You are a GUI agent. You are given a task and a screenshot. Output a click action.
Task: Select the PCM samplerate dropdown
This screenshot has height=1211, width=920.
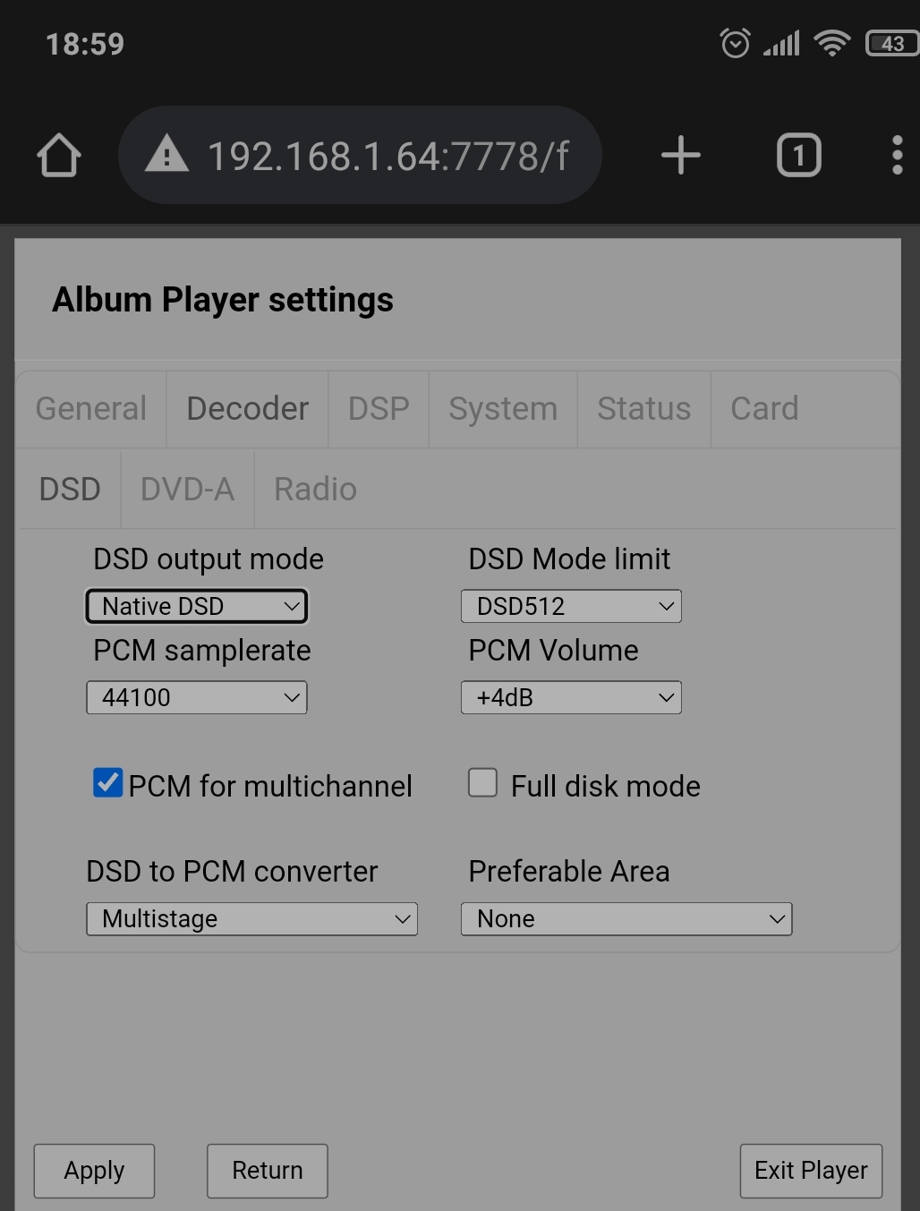tap(197, 697)
